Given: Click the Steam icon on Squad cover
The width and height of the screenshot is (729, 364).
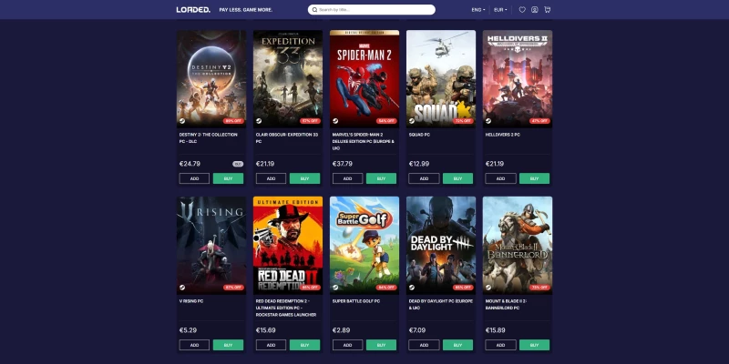Looking at the screenshot, I should [412, 121].
